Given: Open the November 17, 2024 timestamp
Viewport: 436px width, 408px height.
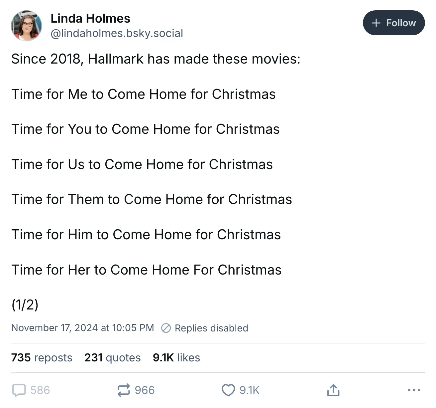Looking at the screenshot, I should point(82,328).
